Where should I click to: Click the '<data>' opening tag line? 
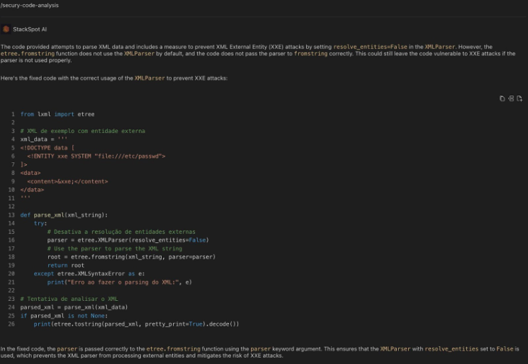coord(30,173)
